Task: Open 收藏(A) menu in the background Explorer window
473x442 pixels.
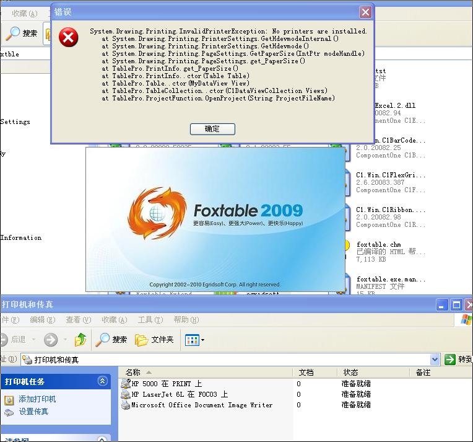Action: [x=25, y=14]
